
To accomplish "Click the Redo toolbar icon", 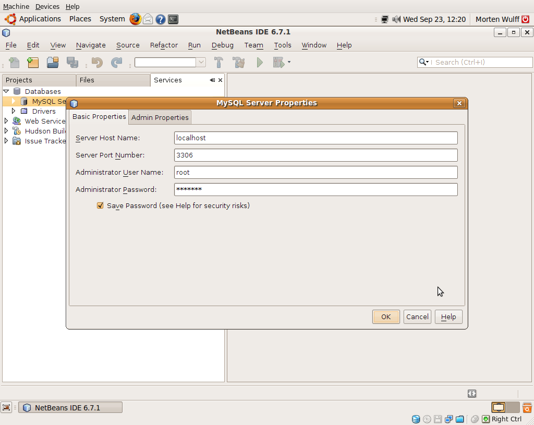I will click(x=116, y=63).
